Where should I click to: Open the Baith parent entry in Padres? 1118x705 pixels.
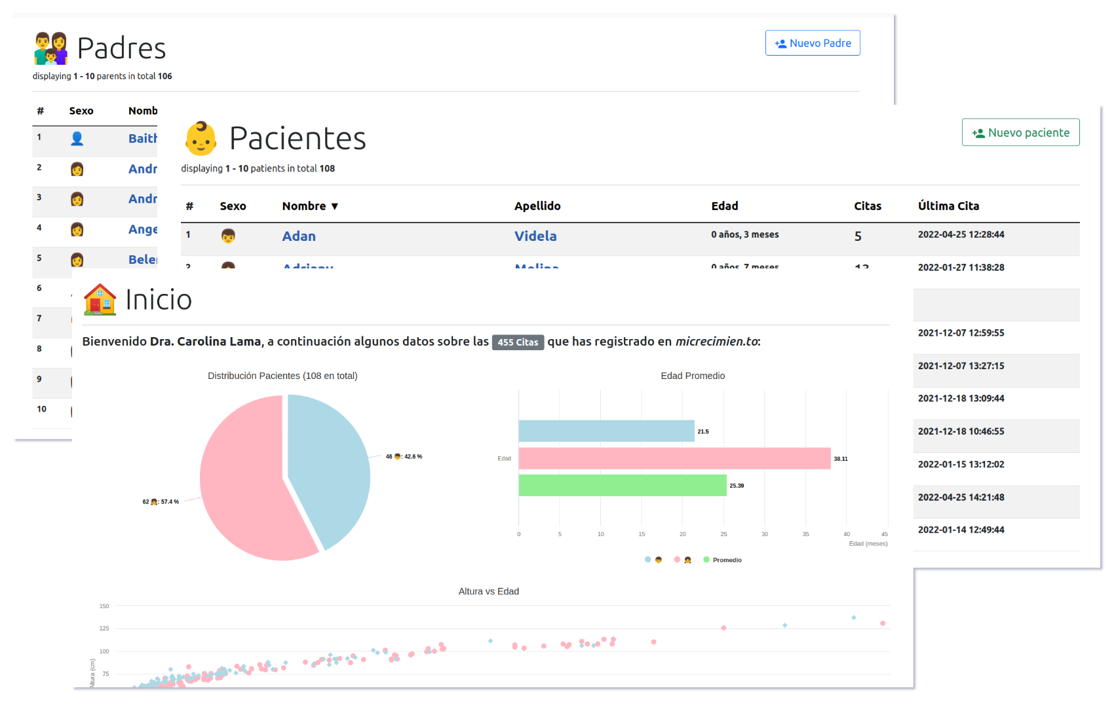coord(143,138)
